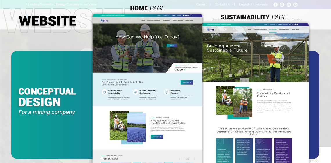Click the two workers on path photo, Sustainability page
This screenshot has width=331, height=163.
point(242,102)
